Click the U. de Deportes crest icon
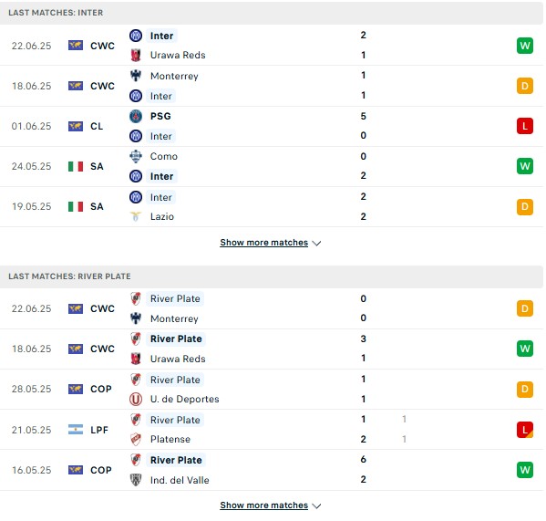The image size is (546, 521). 136,399
